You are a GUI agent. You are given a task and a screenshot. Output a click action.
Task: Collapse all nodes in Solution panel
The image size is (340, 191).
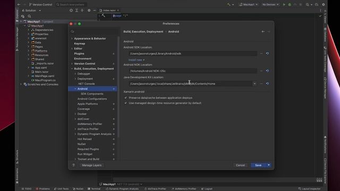point(82,11)
